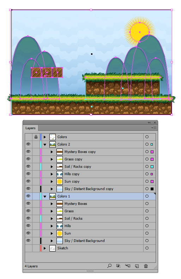Click black selection square of Sky background copy
This screenshot has width=181, height=279.
(x=152, y=189)
